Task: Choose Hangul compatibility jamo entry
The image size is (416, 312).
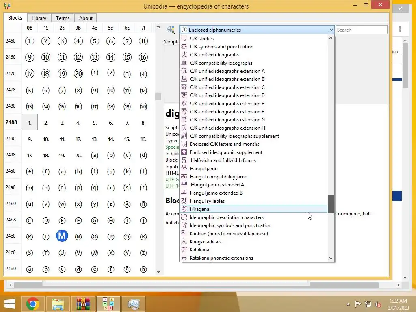Action: tap(253, 177)
